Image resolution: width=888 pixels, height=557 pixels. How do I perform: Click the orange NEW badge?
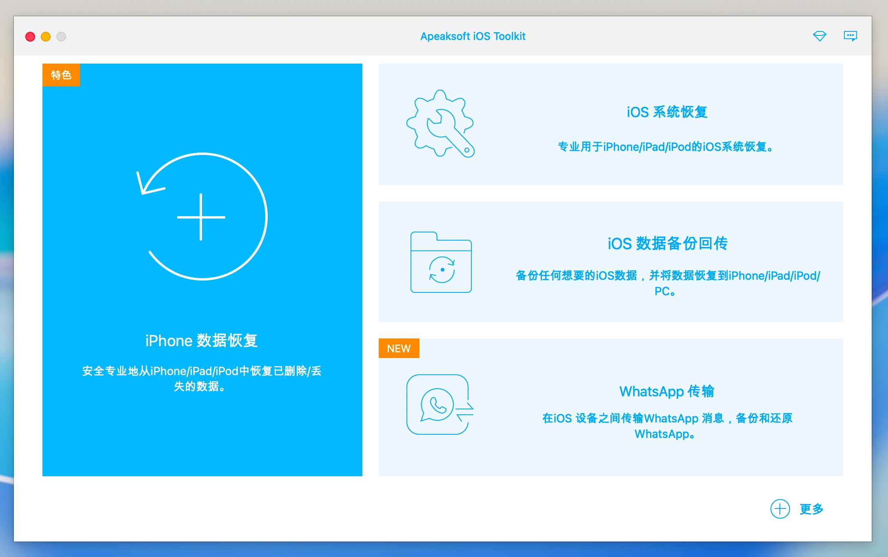(x=399, y=349)
